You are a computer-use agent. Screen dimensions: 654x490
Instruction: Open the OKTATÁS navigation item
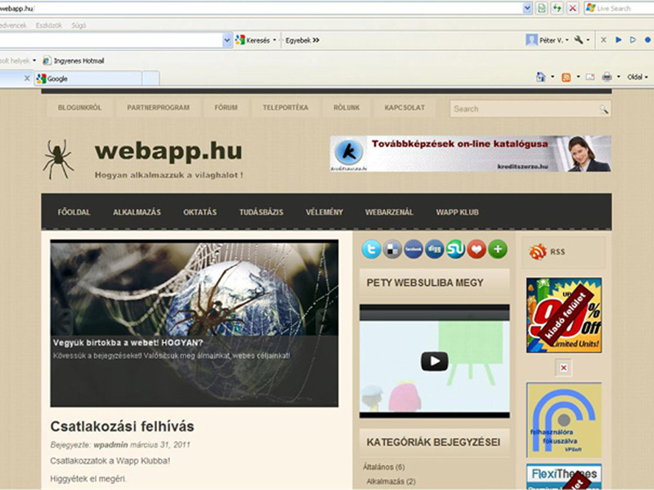(x=199, y=212)
